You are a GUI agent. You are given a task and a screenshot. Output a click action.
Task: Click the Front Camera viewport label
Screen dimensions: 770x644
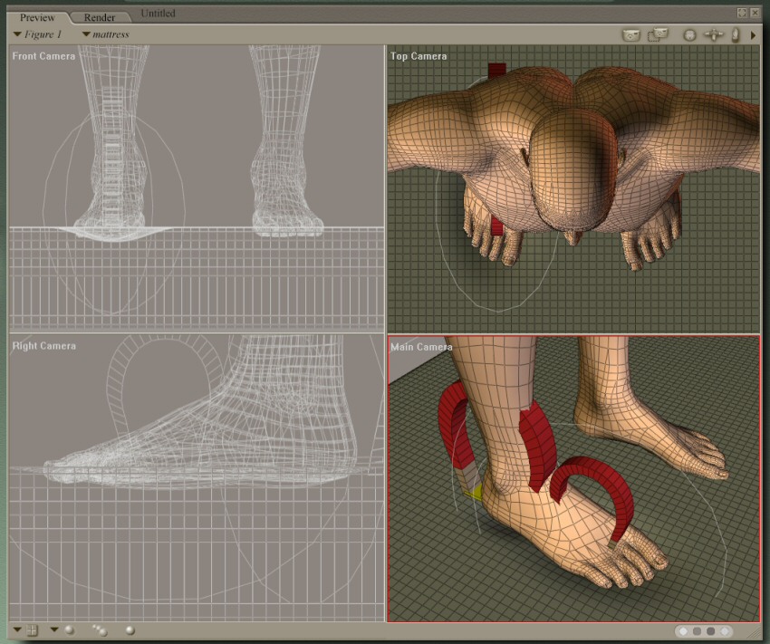(x=43, y=56)
